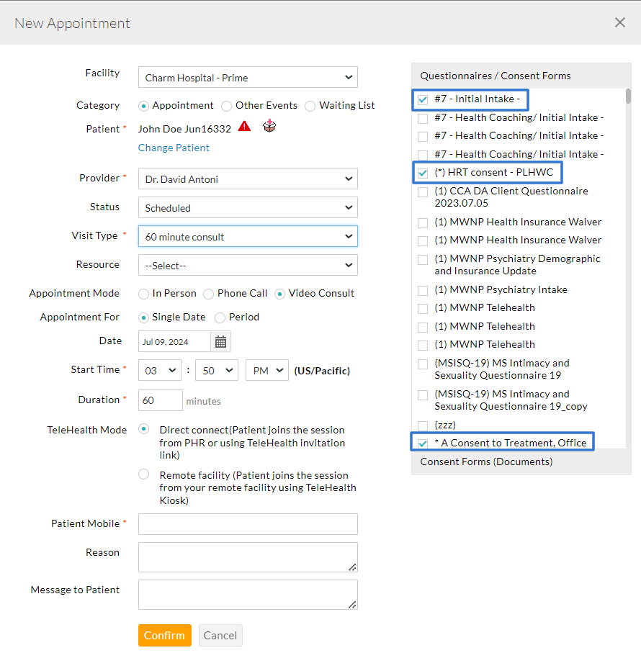Click the questionnaire list scrollbar
Image resolution: width=641 pixels, height=671 pixels.
[x=628, y=96]
